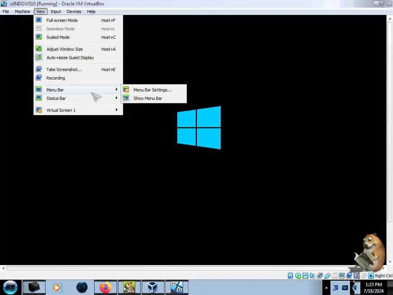
Task: Expand the Status Bar submenu
Action: (78, 98)
